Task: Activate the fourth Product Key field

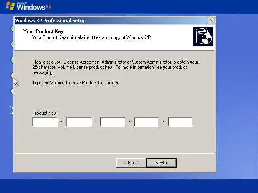Action: [x=147, y=122]
